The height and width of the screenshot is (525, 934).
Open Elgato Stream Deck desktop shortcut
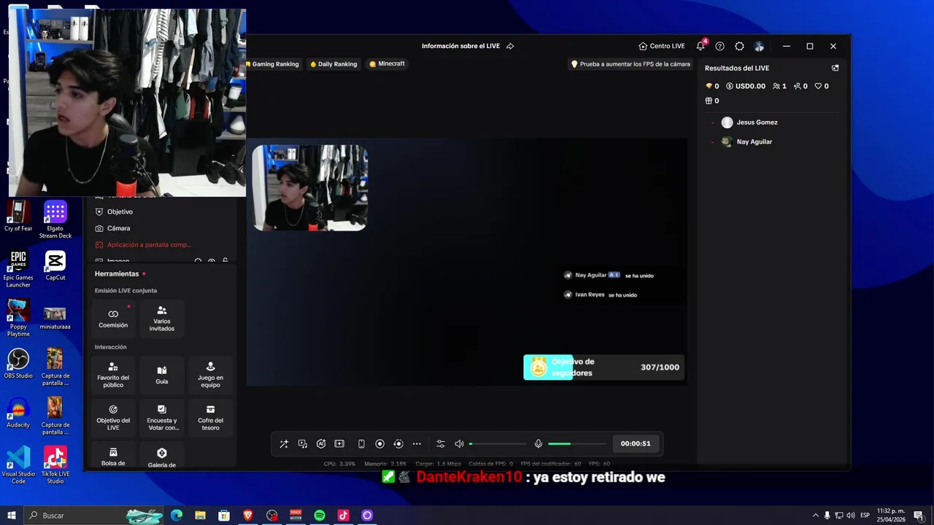coord(55,219)
